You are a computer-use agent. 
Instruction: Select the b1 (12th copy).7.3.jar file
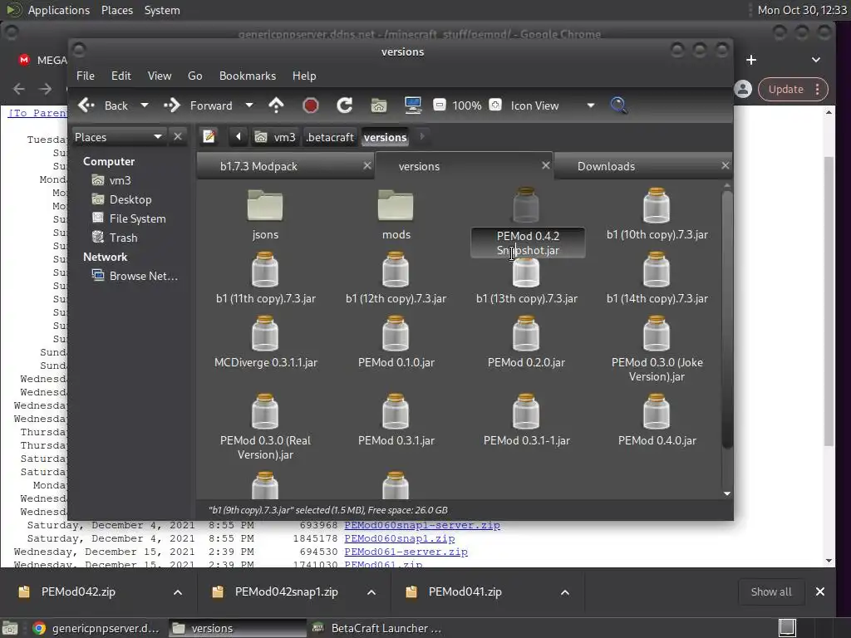click(396, 277)
